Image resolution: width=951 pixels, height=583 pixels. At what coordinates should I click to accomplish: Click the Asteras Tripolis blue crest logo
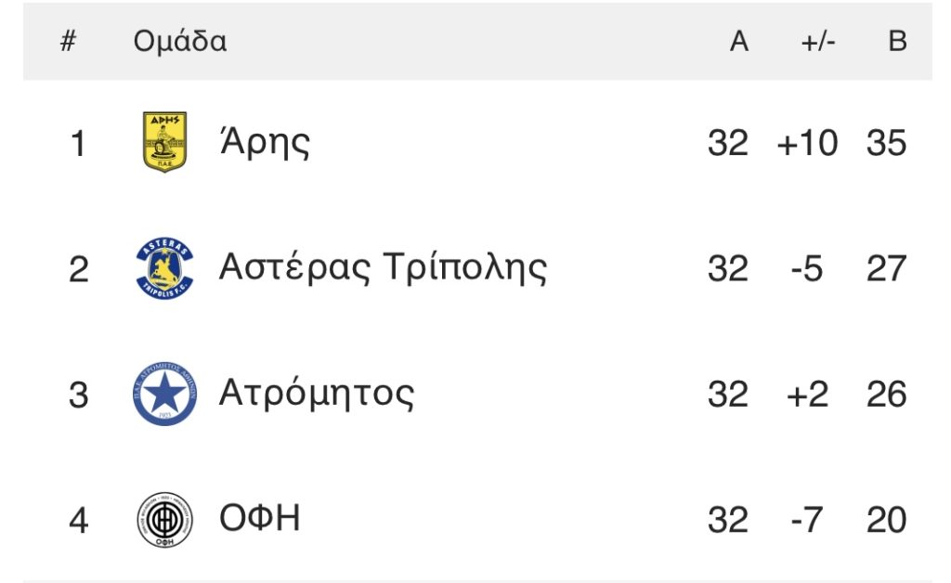(x=164, y=268)
